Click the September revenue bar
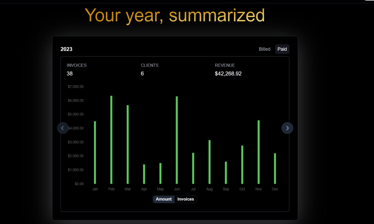 pos(226,173)
